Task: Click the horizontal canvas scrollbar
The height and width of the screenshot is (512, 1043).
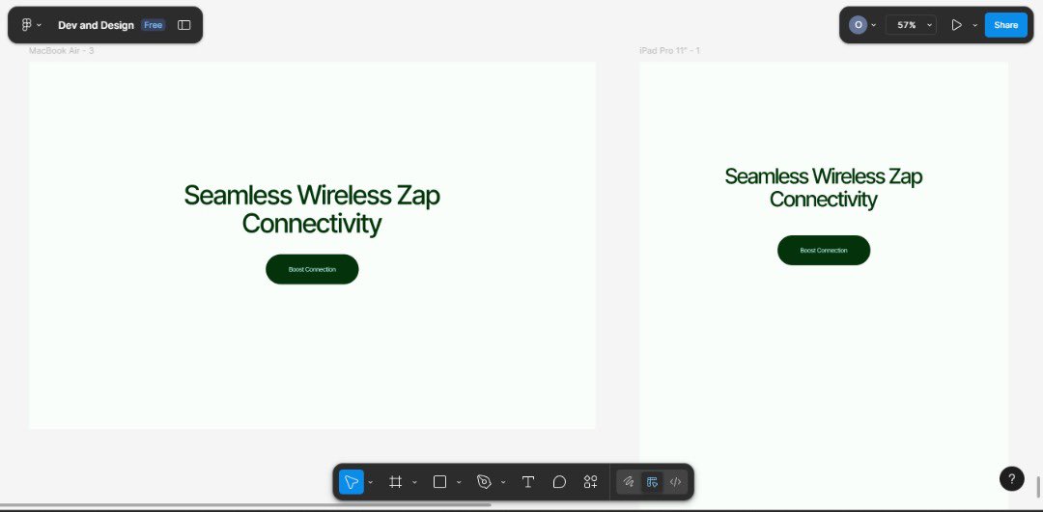Action: click(246, 505)
